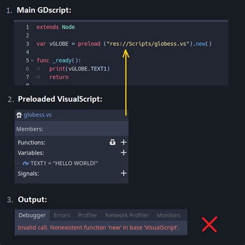This screenshot has width=245, height=245.
Task: Click the 'Invalid call' error message
Action: pos(99,227)
